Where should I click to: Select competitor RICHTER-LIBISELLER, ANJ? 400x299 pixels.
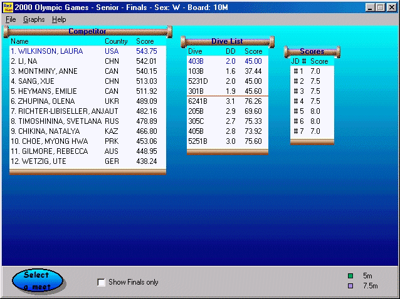88,111
